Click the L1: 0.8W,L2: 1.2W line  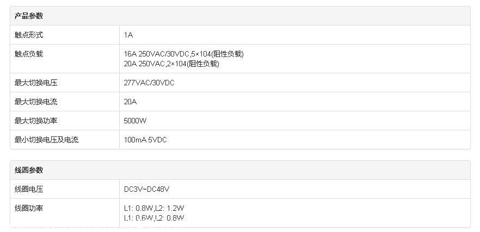tap(154, 208)
